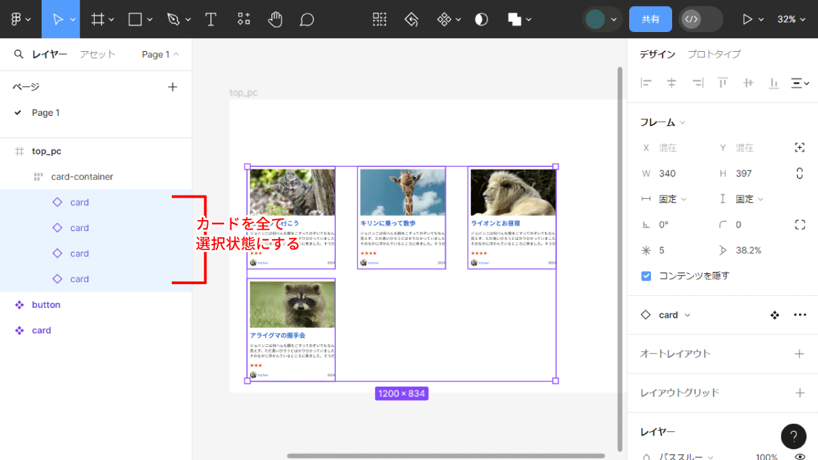
Task: Open the Figma main menu
Action: [x=20, y=19]
